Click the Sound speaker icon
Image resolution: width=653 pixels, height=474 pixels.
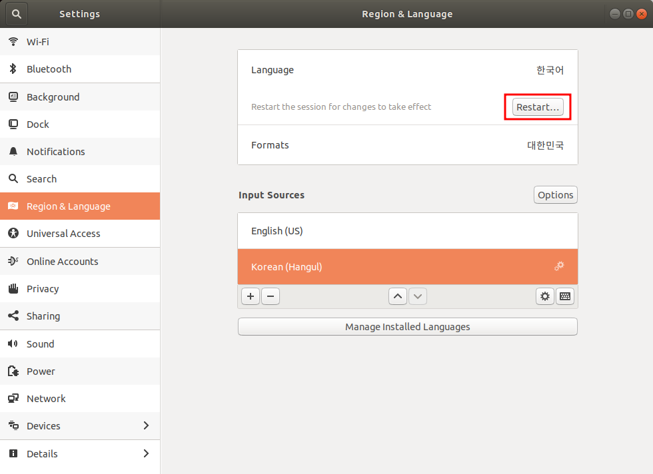(x=13, y=344)
